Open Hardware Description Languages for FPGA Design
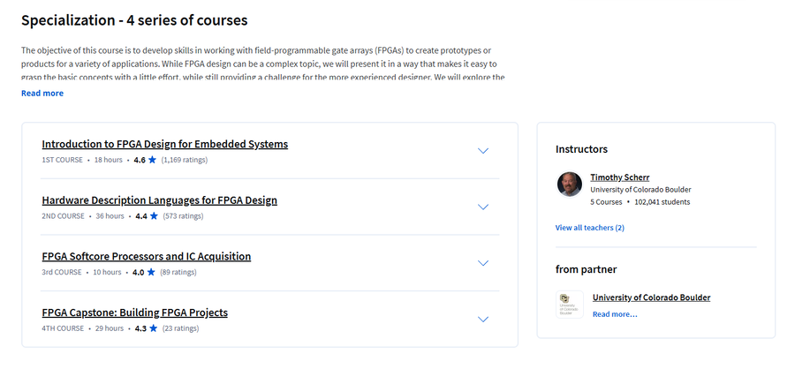This screenshot has width=795, height=369. pos(159,200)
